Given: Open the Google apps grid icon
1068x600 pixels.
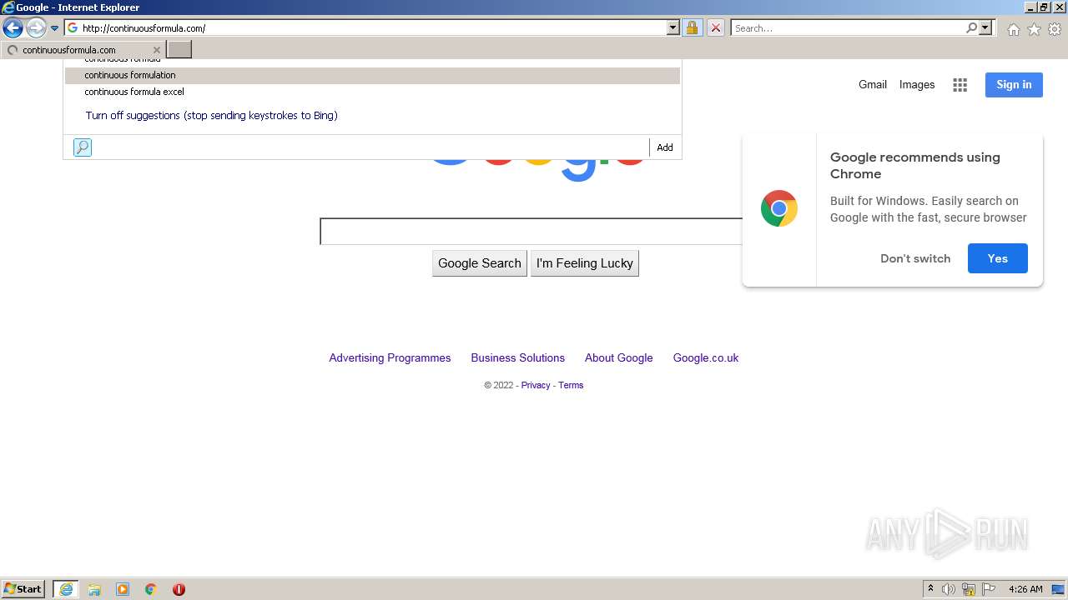Looking at the screenshot, I should tap(960, 85).
